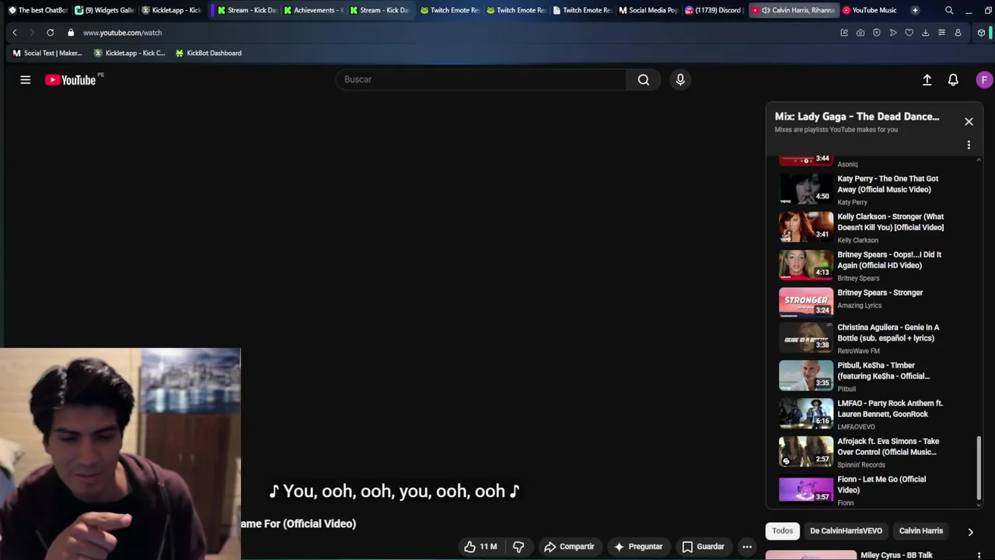Click the leftmost address bar share icon

[x=844, y=33]
